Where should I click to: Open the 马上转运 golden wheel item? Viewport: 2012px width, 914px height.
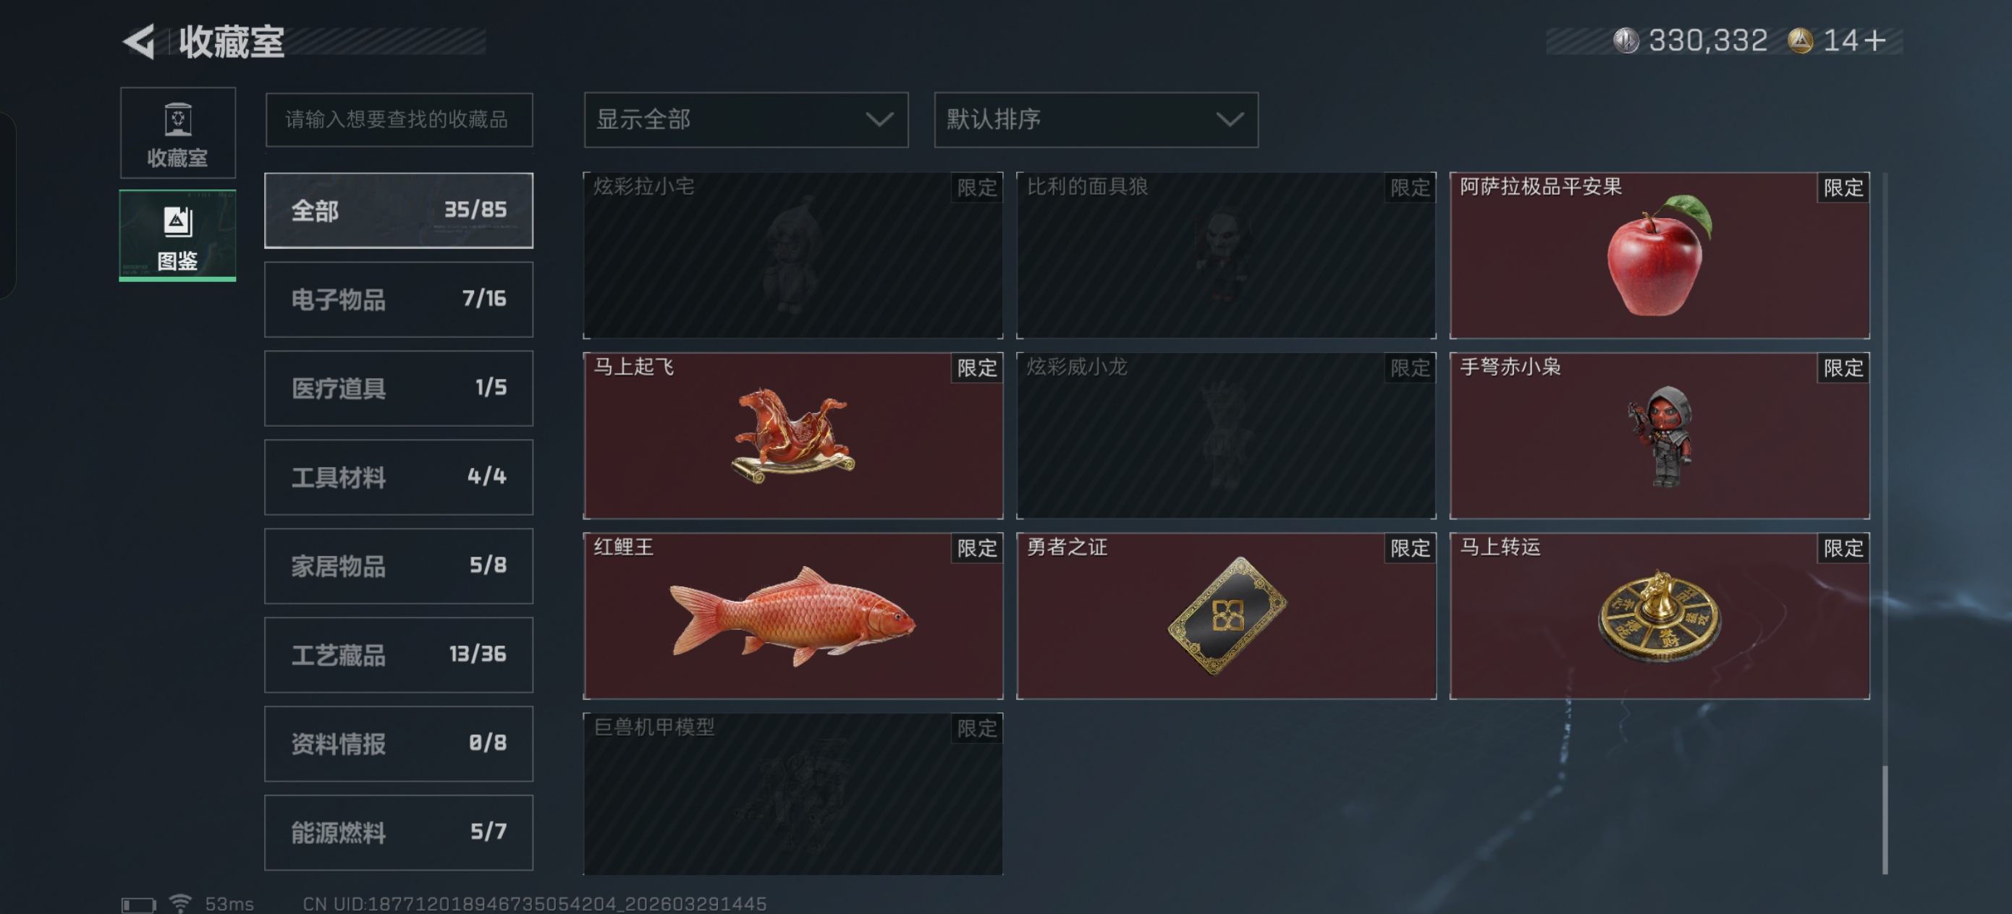1659,616
